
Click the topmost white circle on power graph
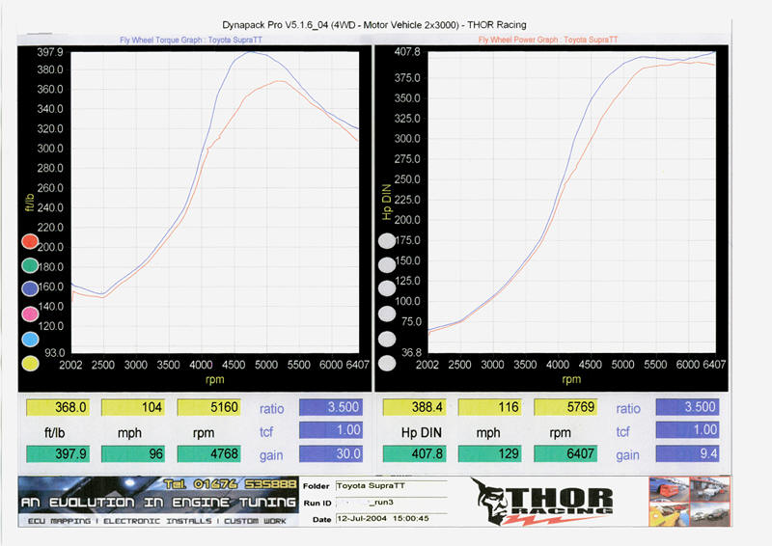(387, 241)
